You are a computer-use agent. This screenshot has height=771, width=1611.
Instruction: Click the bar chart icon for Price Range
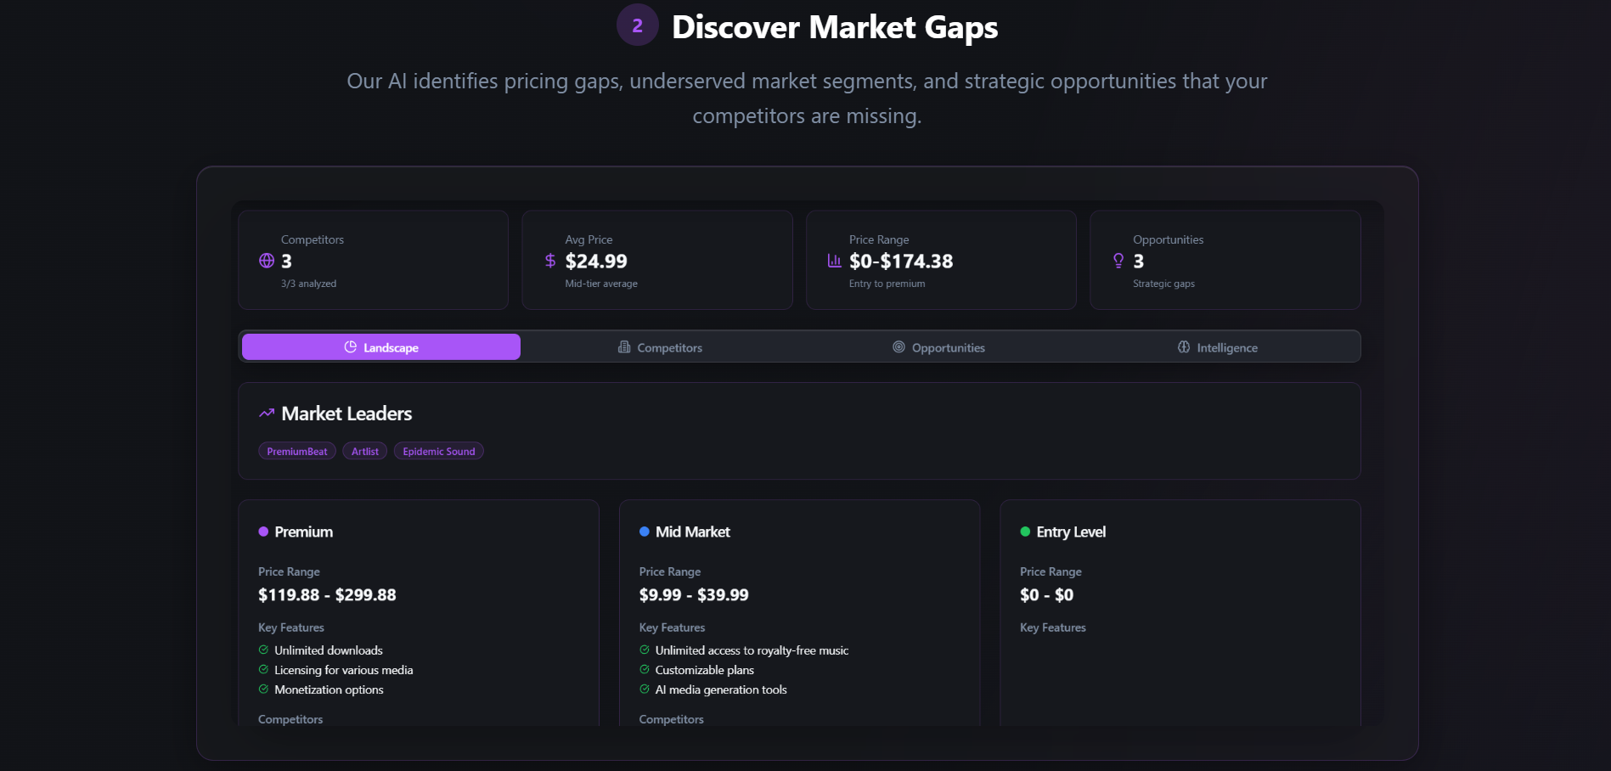(x=834, y=261)
